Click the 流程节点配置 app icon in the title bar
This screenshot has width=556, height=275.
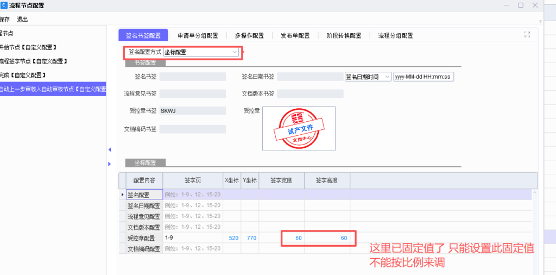coord(4,5)
